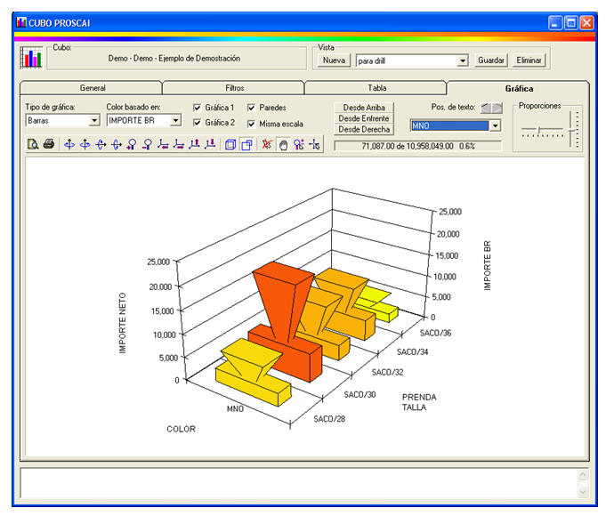The width and height of the screenshot is (606, 516).
Task: Click right arrow of Pos. de texto
Action: (497, 108)
